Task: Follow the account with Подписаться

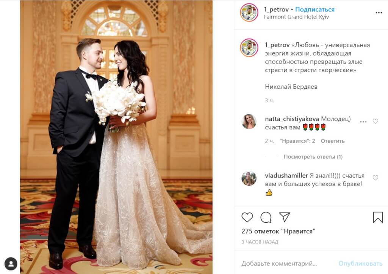Action: pyautogui.click(x=315, y=9)
